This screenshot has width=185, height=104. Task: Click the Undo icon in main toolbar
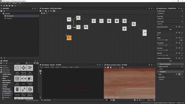[x=15, y=6]
